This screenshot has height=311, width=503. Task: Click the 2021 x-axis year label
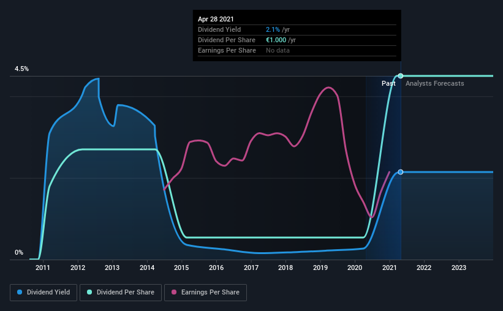[390, 268]
